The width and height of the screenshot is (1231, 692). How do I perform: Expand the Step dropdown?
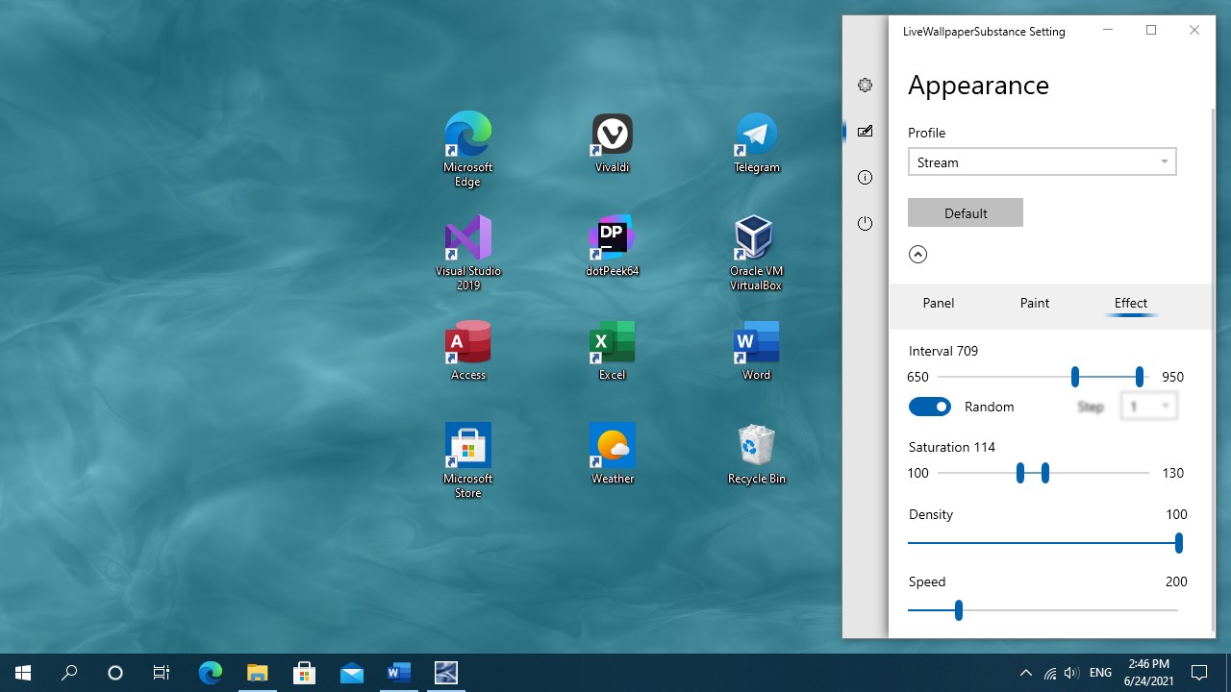tap(1149, 407)
